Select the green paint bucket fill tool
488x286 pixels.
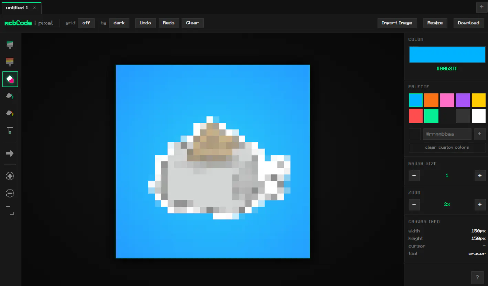10,96
